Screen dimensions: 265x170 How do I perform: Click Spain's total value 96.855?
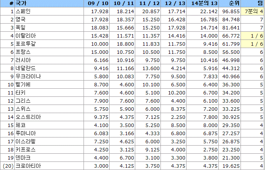click(x=231, y=12)
